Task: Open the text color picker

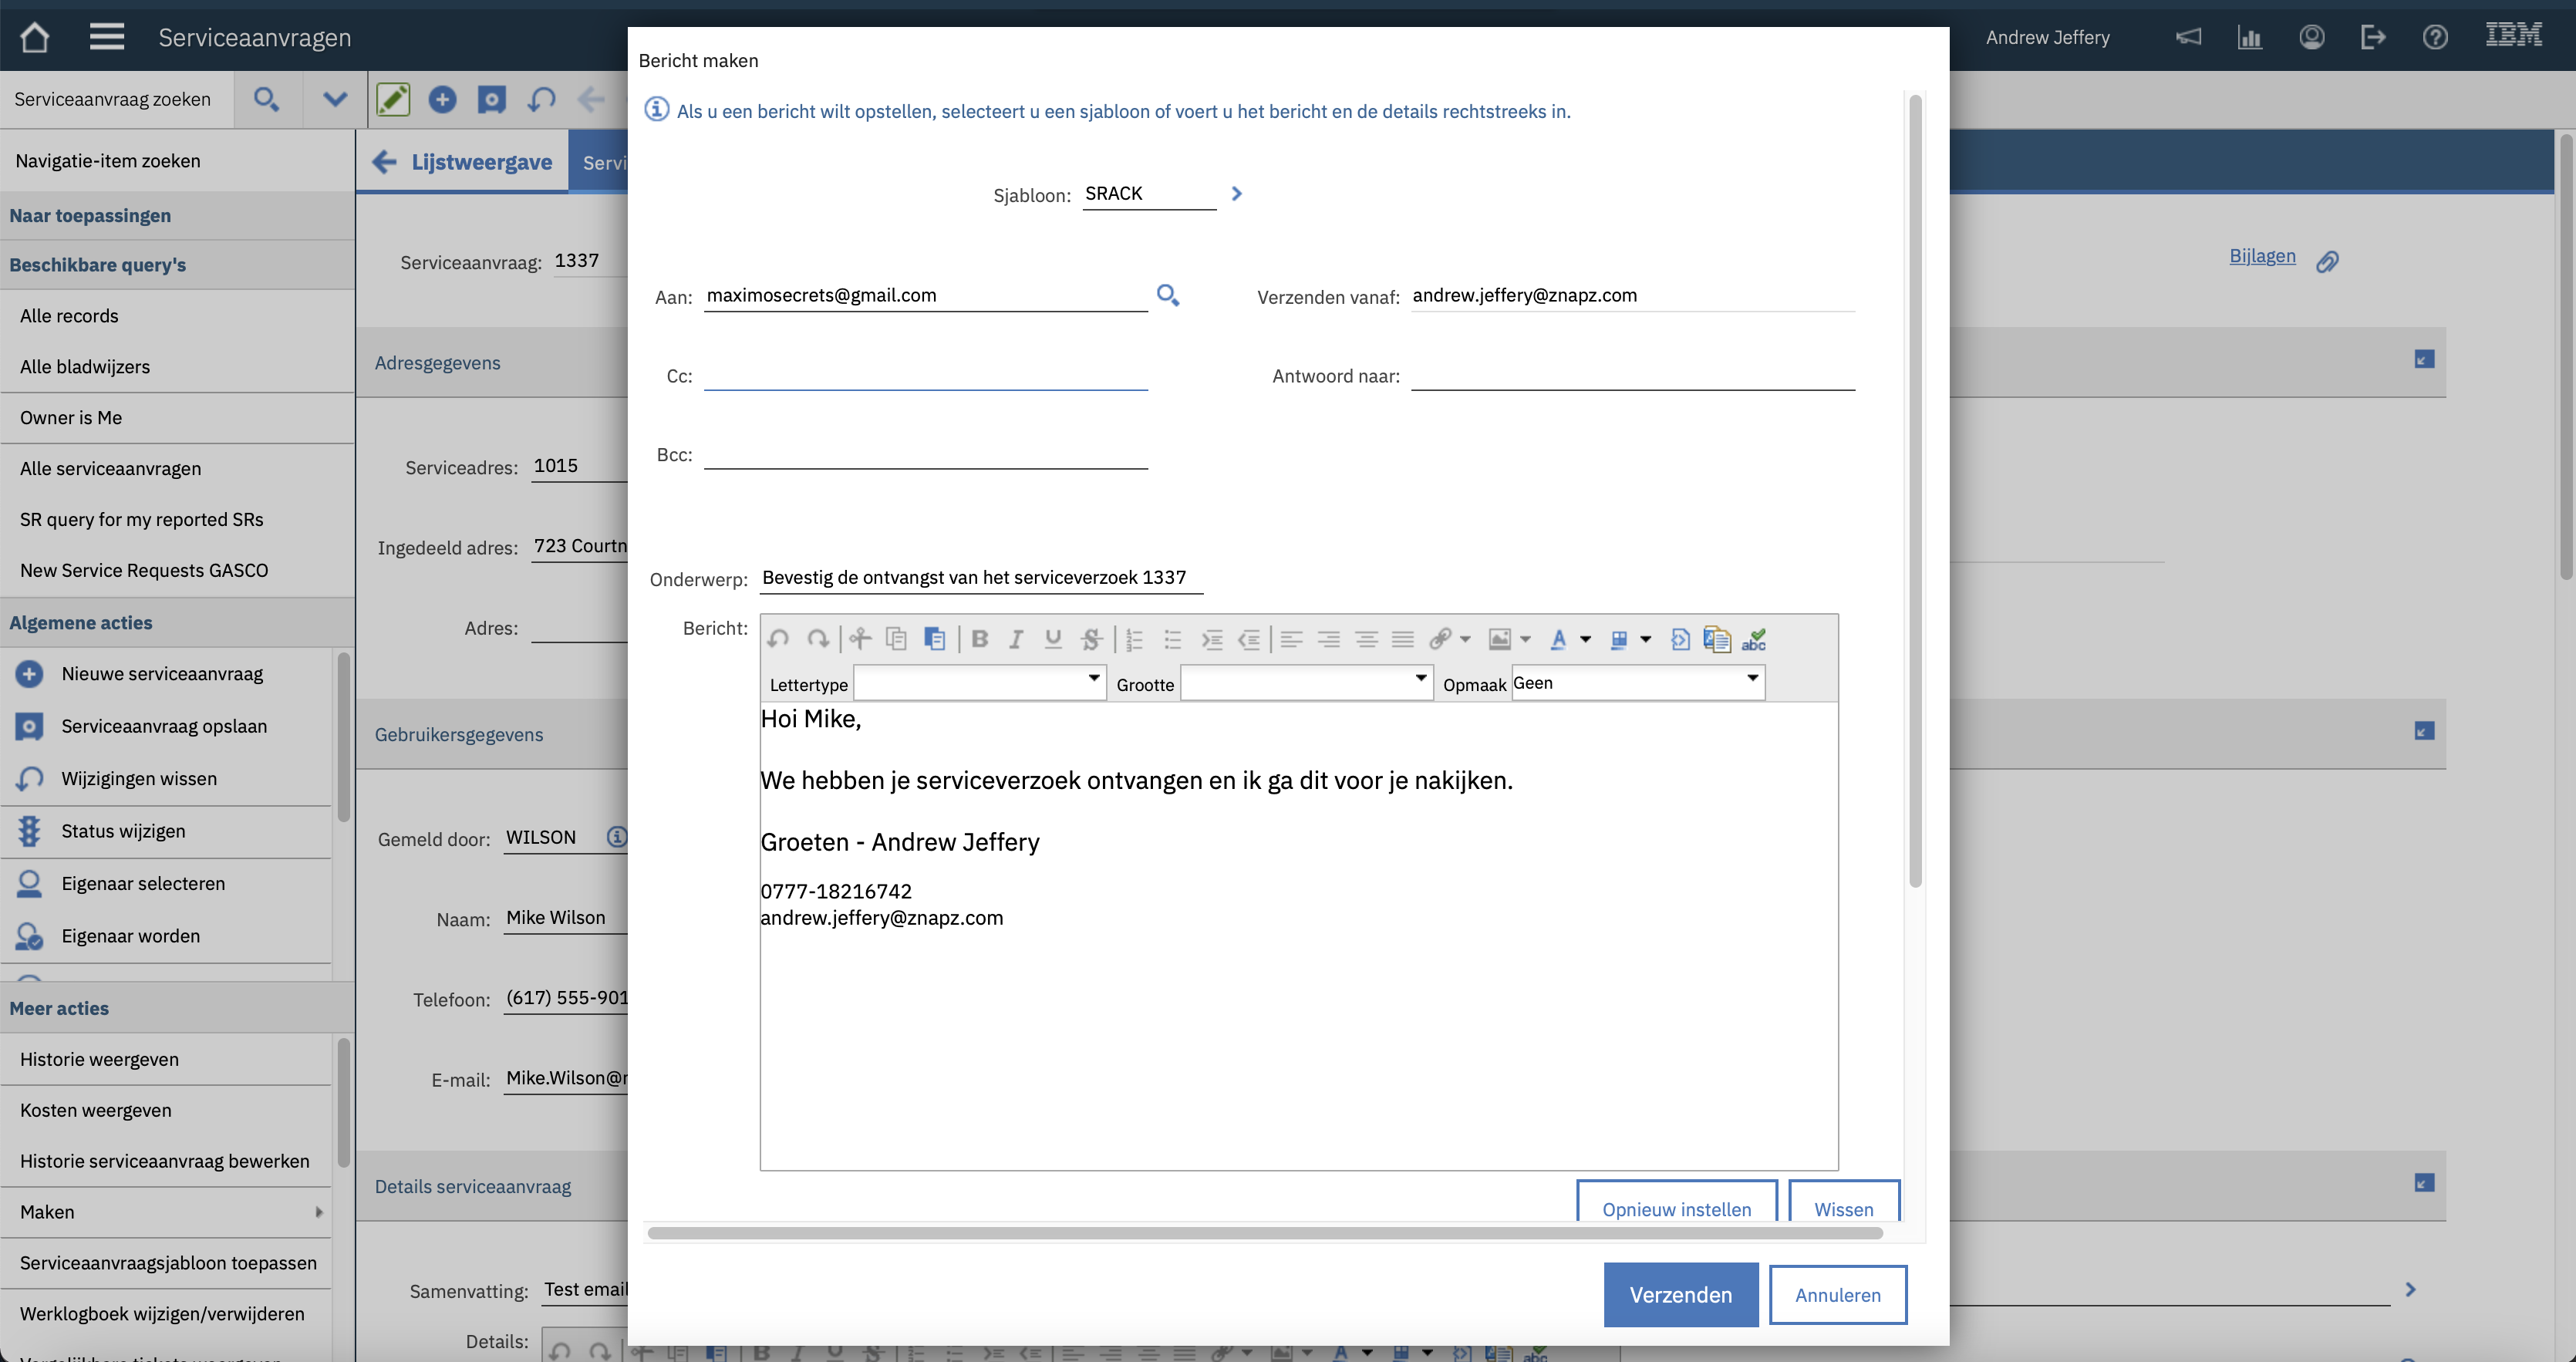Action: pos(1559,640)
